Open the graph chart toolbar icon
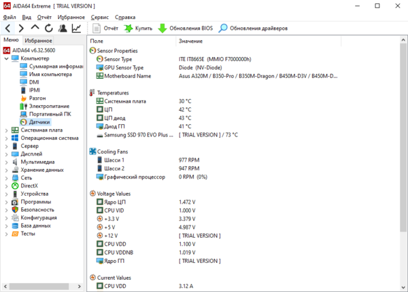The height and width of the screenshot is (292, 408). [76, 28]
